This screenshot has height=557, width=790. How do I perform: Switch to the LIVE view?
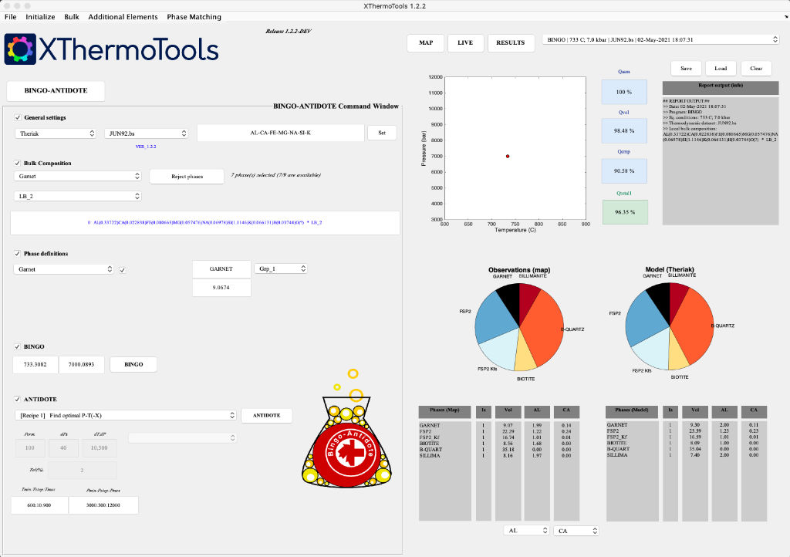465,42
